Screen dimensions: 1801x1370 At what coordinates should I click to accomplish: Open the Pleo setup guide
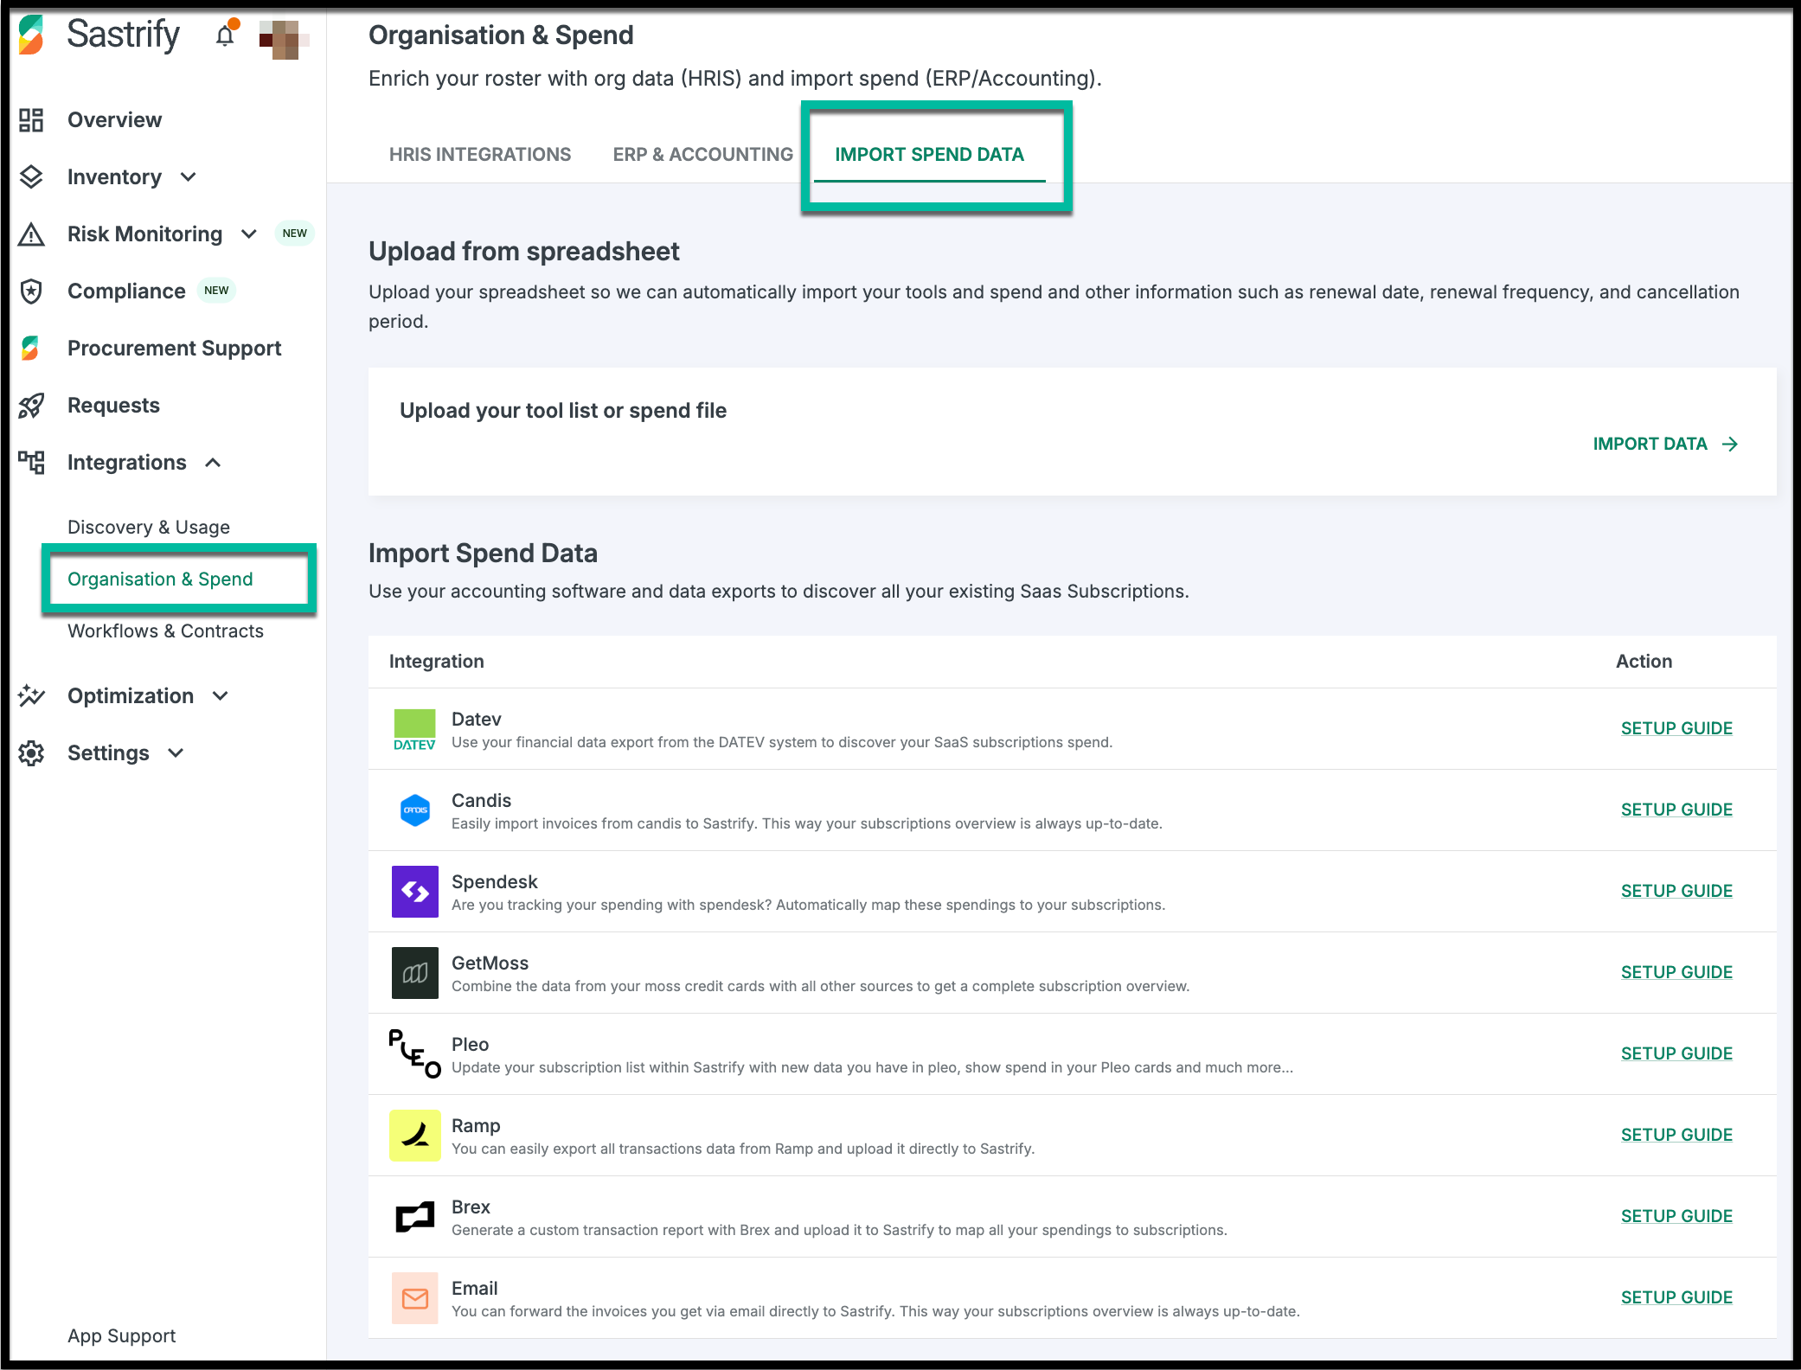click(x=1676, y=1053)
